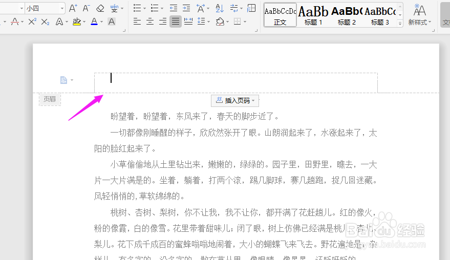The width and height of the screenshot is (450, 260).
Task: Expand text effect options arrow
Action: [67, 22]
